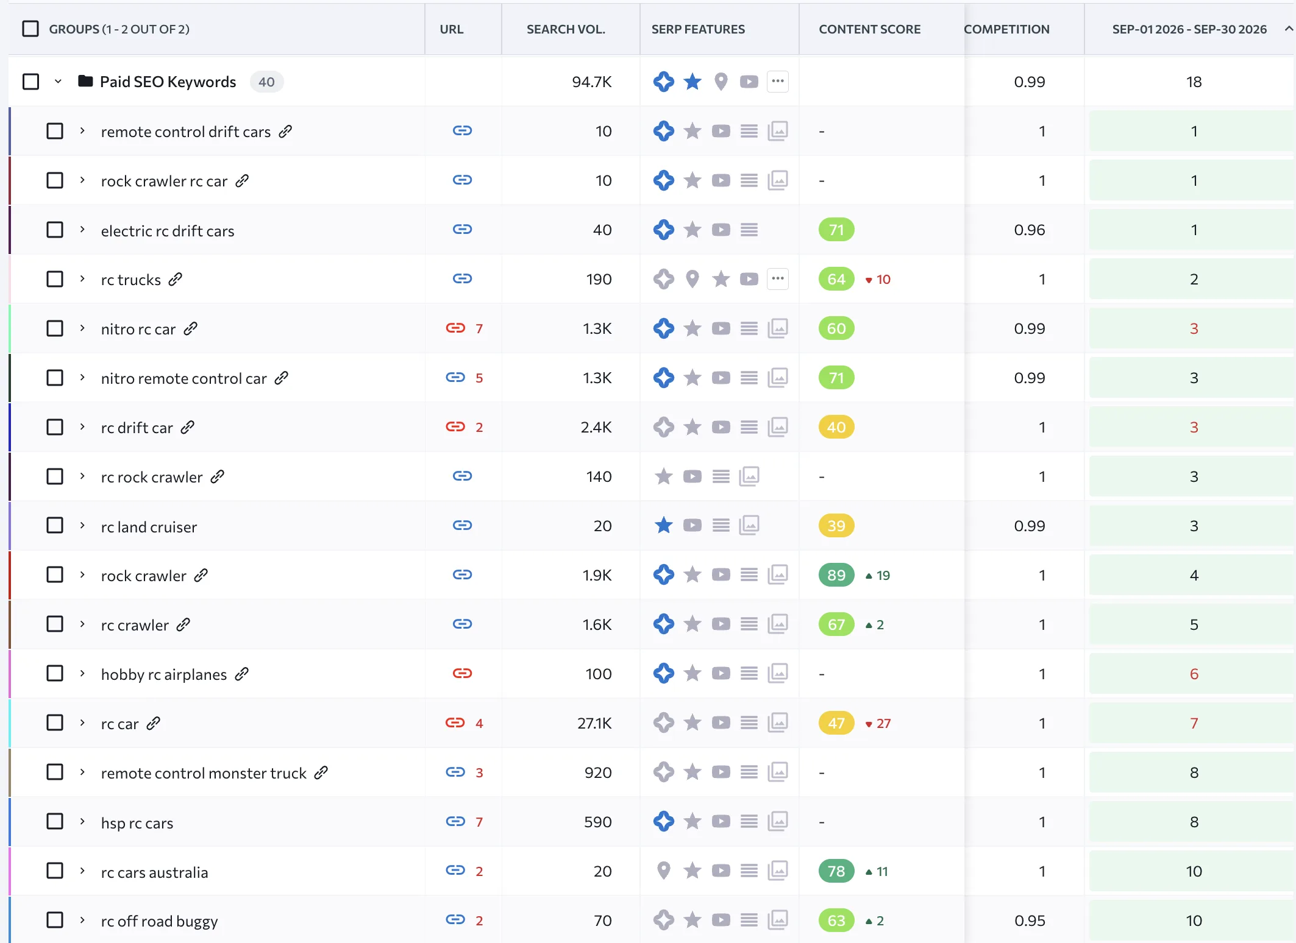Viewport: 1296px width, 943px height.
Task: Click location pin icon in Paid SEO Keywords row
Action: [721, 81]
